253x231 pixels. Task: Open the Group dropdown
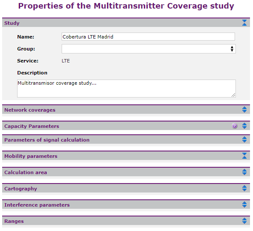[149, 49]
